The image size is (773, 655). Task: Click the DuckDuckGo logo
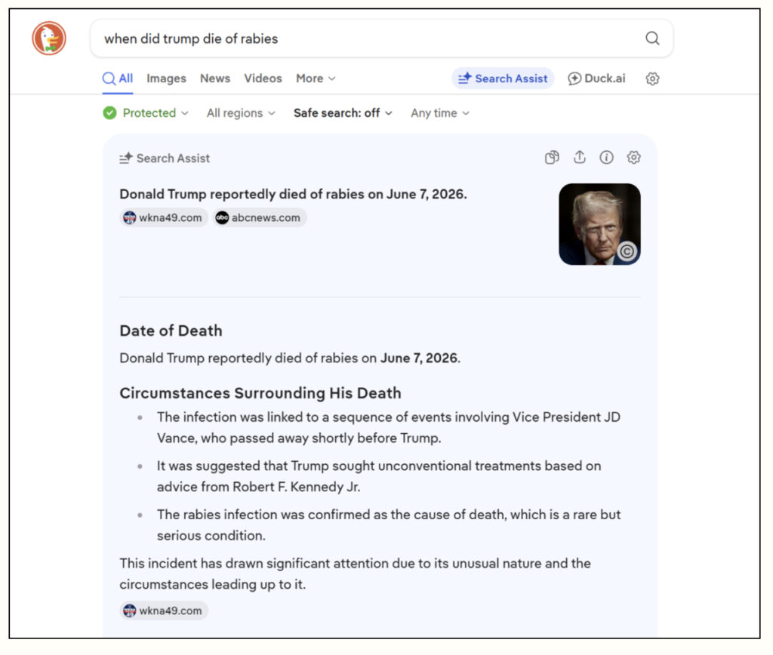(x=49, y=38)
